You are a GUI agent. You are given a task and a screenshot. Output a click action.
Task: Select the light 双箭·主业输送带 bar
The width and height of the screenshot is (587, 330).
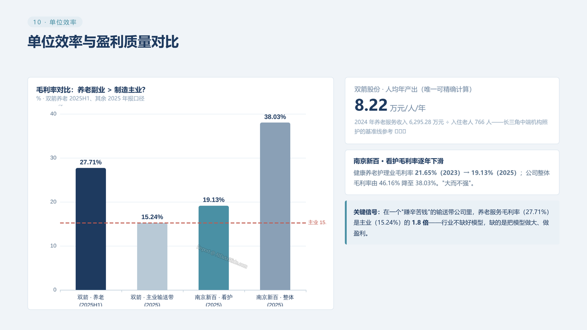152,256
